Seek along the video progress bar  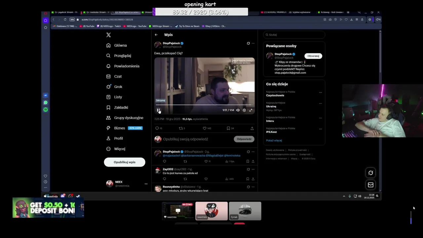pyautogui.click(x=204, y=105)
